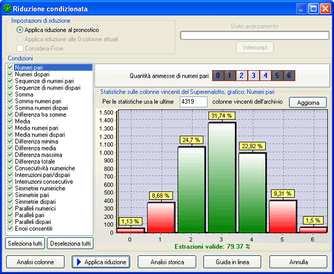Click the four-leaf clover title bar icon
334x274 pixels.
7,9
